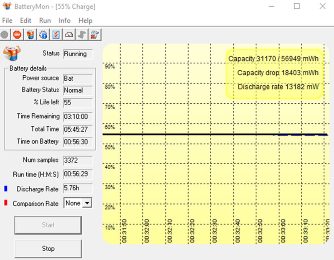Open the Edit menu
334x260 pixels.
pyautogui.click(x=25, y=20)
